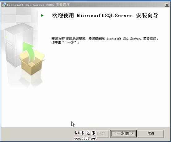This screenshot has width=171, height=142.
Task: Click the installer icon in the title bar
Action: point(4,5)
